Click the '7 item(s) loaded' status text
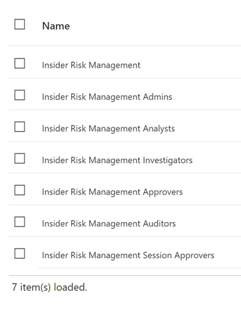The width and height of the screenshot is (241, 309). coord(49,287)
